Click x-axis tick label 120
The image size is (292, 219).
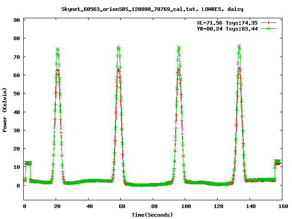point(219,206)
